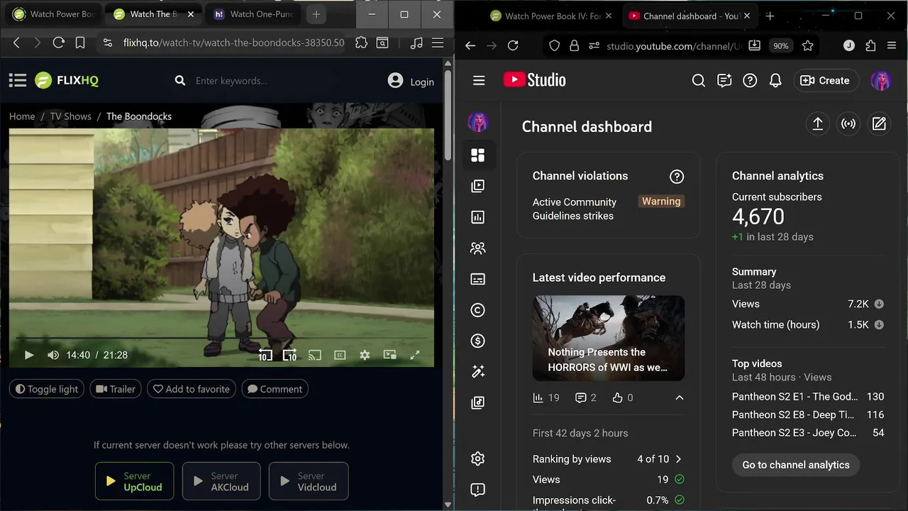Screen dimensions: 908x511
Task: Click Go to channel analytics
Action: [796, 465]
